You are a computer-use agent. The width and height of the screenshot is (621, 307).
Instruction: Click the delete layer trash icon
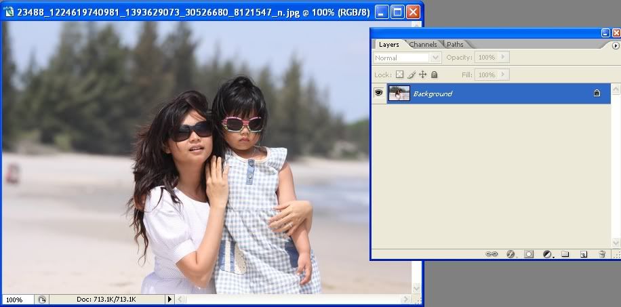coord(601,254)
